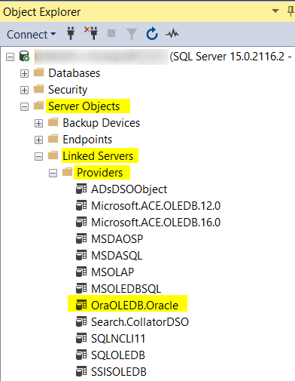Select the Providers tree item
Viewport: 295px width, 381px height.
coord(100,173)
